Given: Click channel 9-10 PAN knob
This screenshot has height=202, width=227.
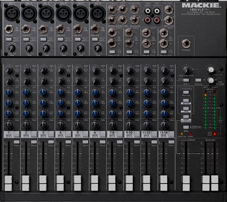Looking at the screenshot, I should pos(129,125).
